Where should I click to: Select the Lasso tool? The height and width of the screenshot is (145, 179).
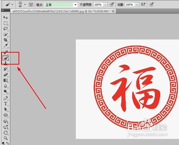(x=5, y=29)
